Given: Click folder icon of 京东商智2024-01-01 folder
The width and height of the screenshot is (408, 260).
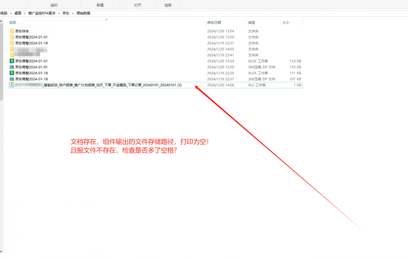Looking at the screenshot, I should coord(12,37).
